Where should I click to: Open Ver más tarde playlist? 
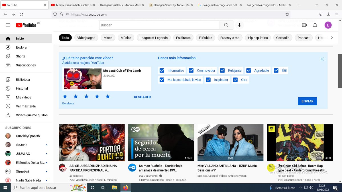pyautogui.click(x=26, y=106)
